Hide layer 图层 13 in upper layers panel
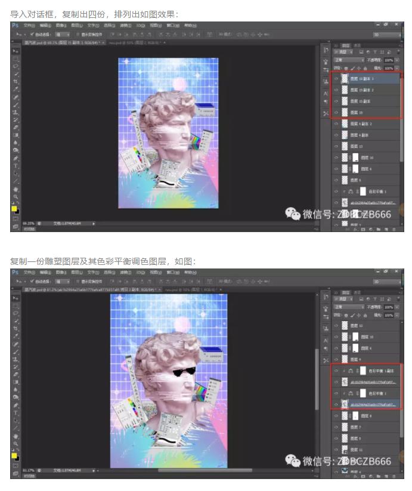 336,146
